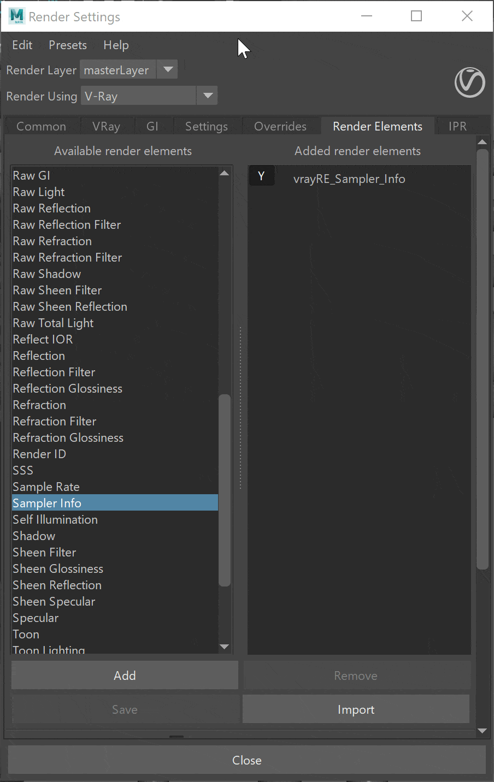This screenshot has height=782, width=494.
Task: Click the panel scroll-up arrow at right edge
Action: coord(482,142)
